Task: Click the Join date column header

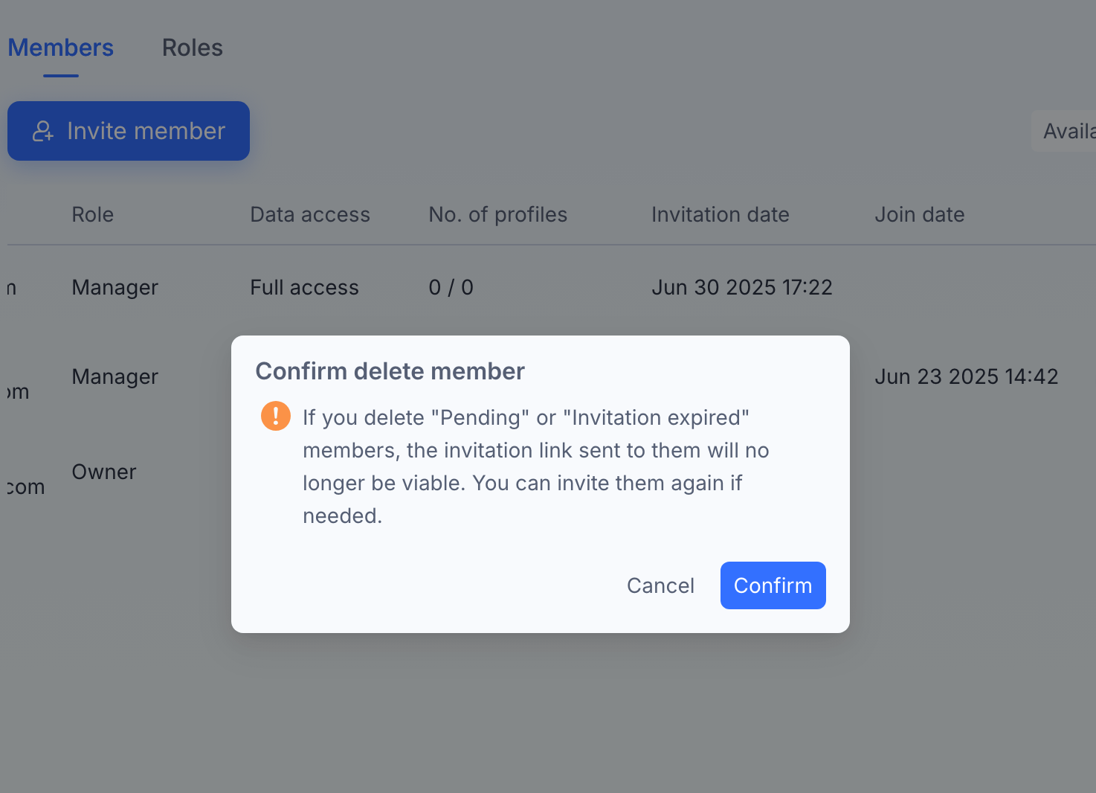Action: point(920,214)
